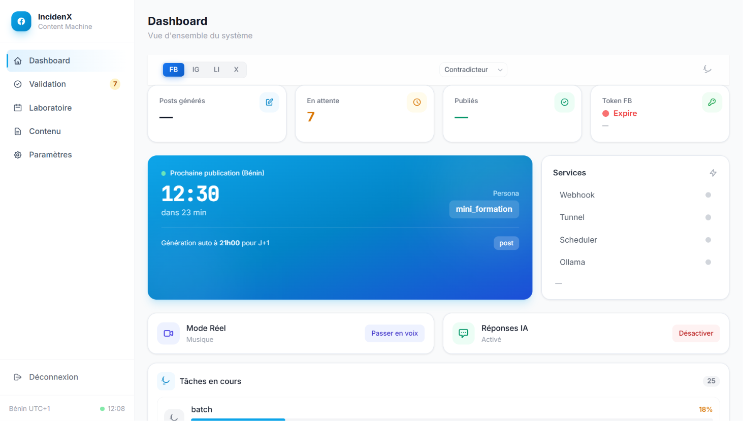
Task: Click the Scheduler service label
Action: tap(578, 240)
